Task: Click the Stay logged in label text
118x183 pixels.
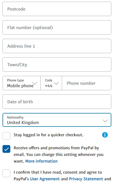Action: pos(48,135)
